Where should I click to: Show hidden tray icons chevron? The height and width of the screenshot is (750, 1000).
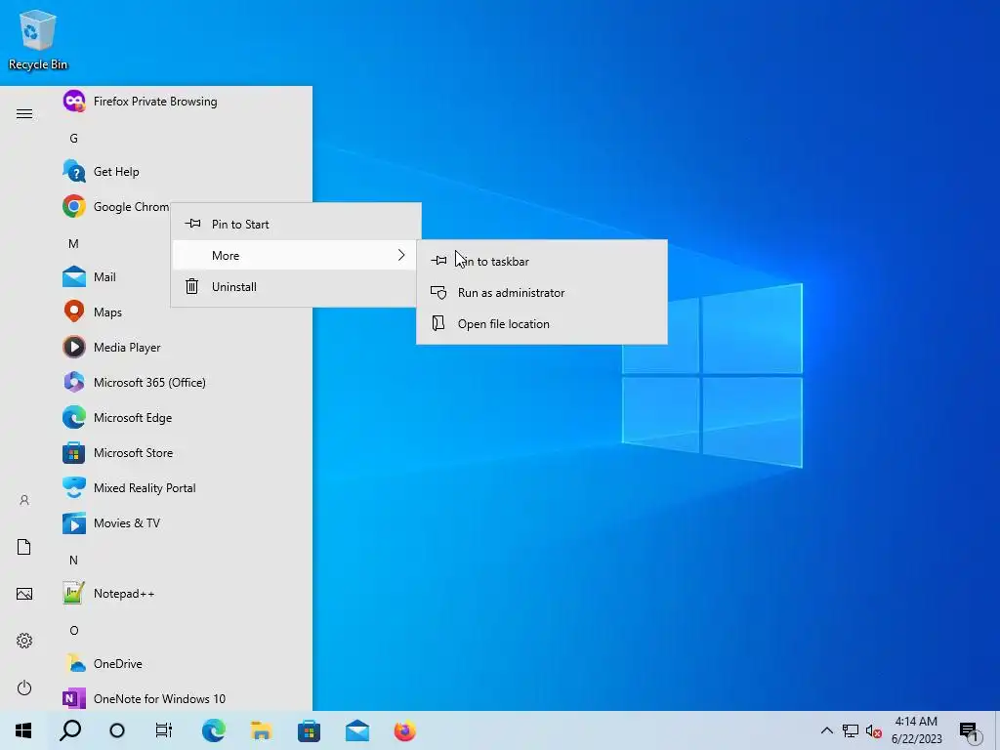pyautogui.click(x=826, y=730)
